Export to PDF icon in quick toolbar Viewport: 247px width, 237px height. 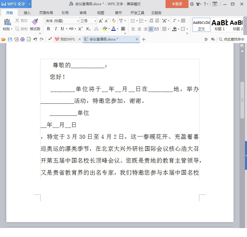pos(16,39)
